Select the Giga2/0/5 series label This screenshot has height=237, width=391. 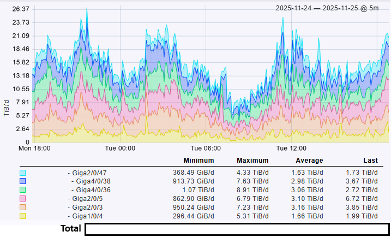(87, 198)
